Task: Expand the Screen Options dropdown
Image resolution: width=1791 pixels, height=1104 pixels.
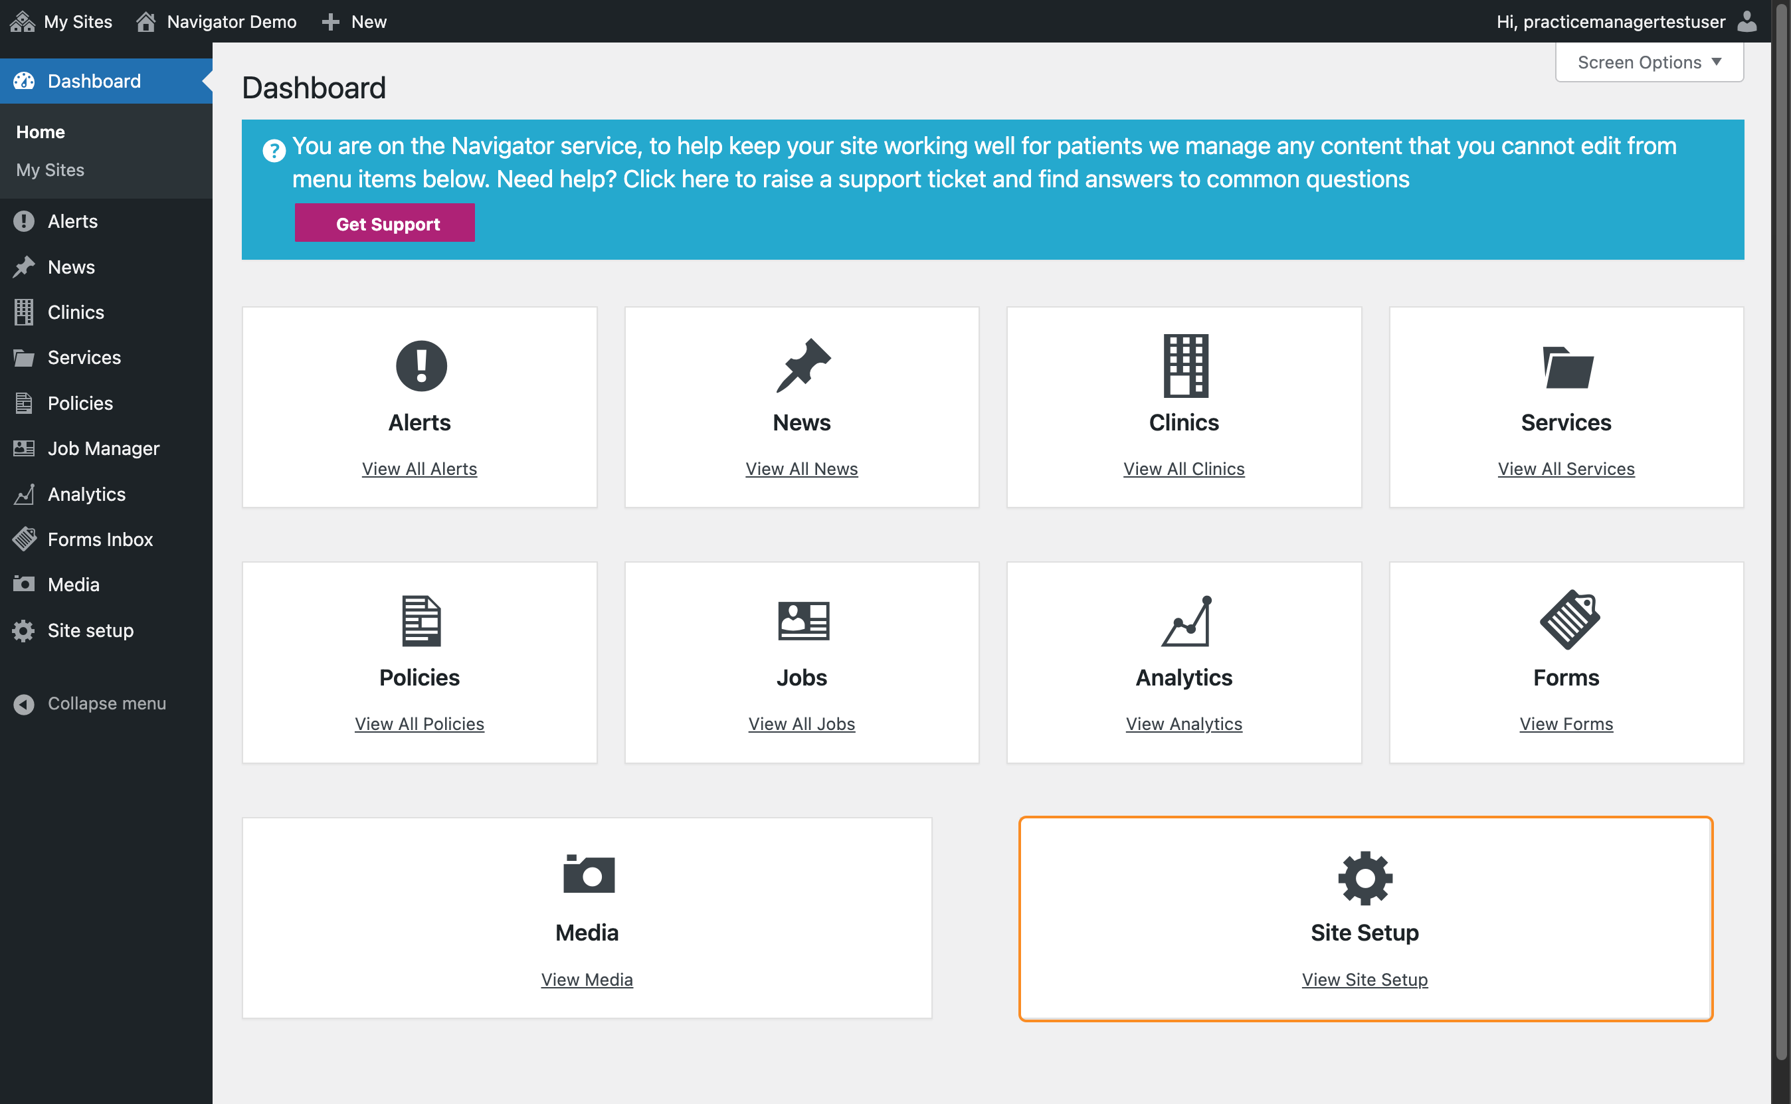Action: 1649,63
